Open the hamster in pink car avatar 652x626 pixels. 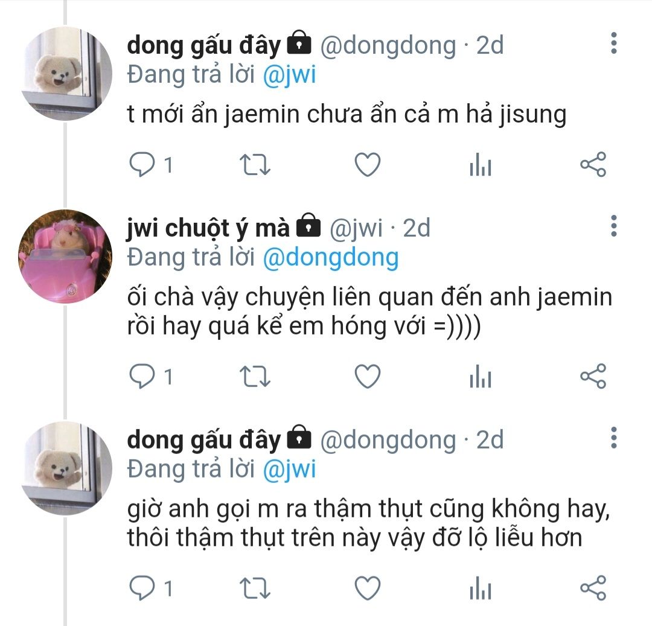pyautogui.click(x=65, y=257)
